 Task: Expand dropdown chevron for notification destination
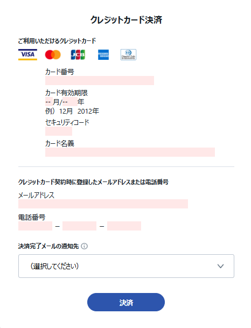pyautogui.click(x=220, y=266)
